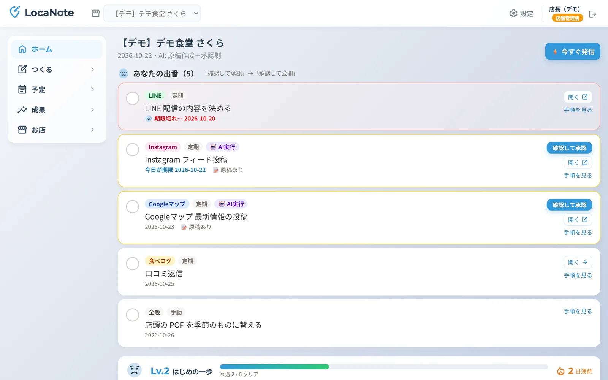Image resolution: width=608 pixels, height=380 pixels.
Task: Click the draft document icon in Instagram task
Action: tap(215, 170)
